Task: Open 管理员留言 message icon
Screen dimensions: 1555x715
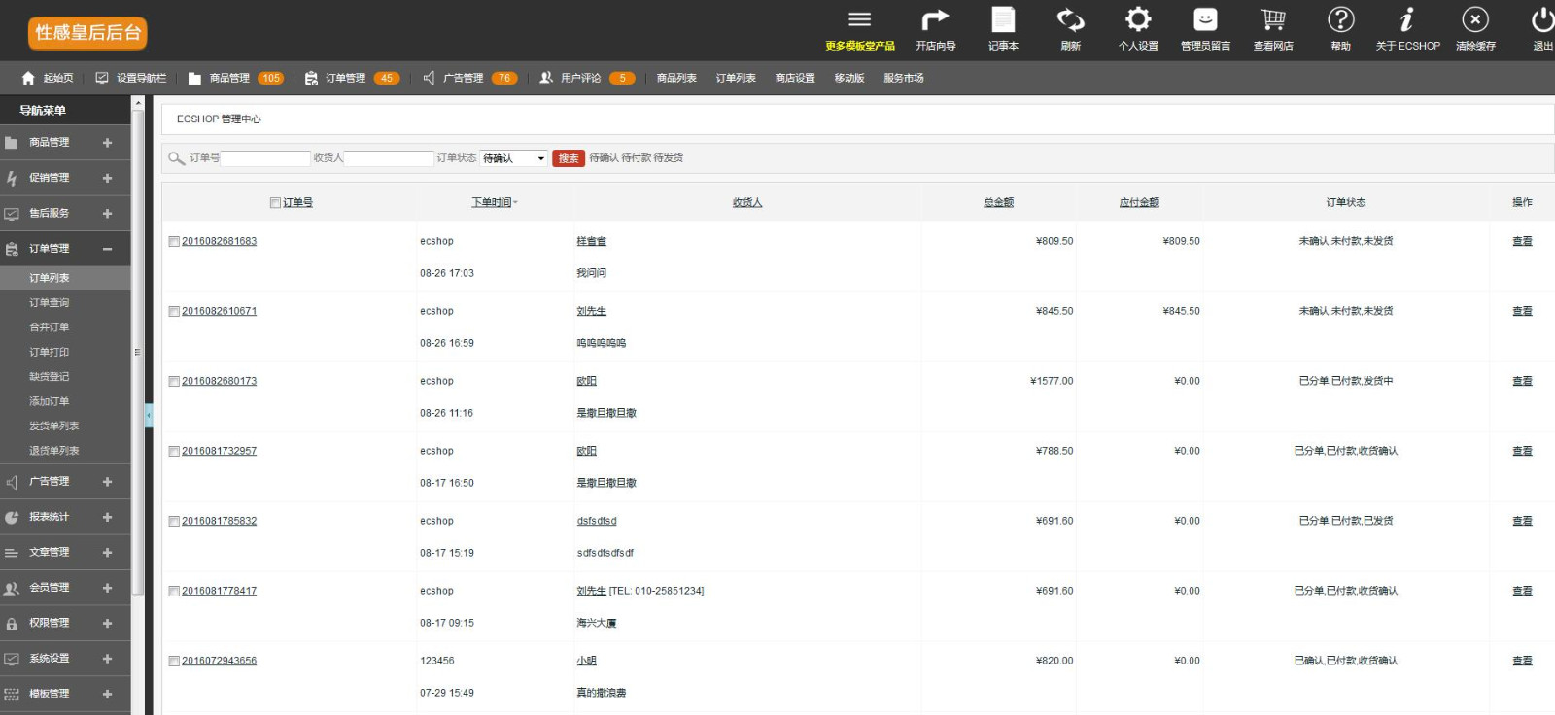Action: click(x=1205, y=20)
